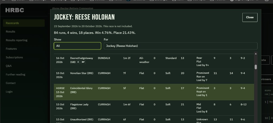Click the All-weather surface cell
This screenshot has height=123, width=273.
click(x=144, y=60)
